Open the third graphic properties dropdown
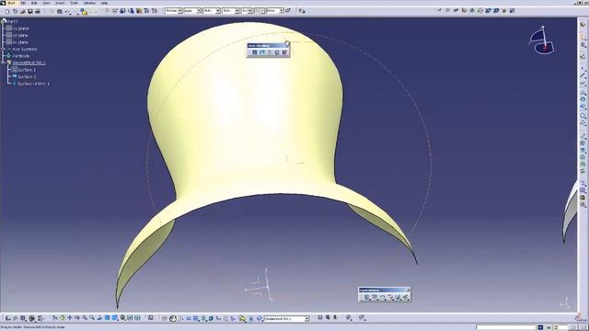The image size is (589, 331). [218, 11]
